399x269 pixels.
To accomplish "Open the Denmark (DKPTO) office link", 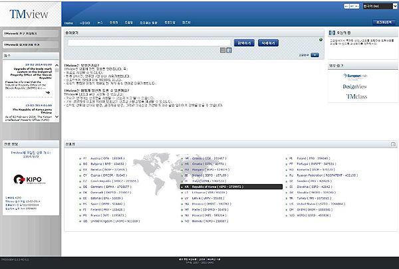I will (x=110, y=193).
